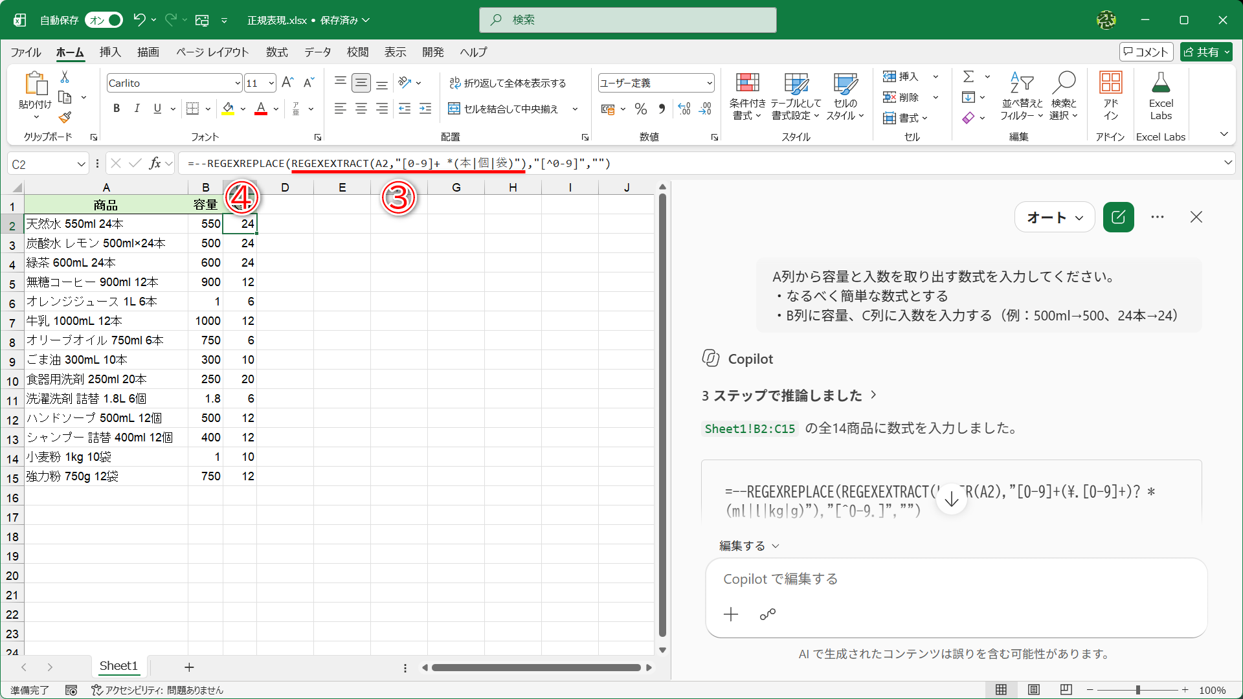Open 条件付き書式 conditional formatting
Viewport: 1243px width, 699px height.
[x=747, y=96]
